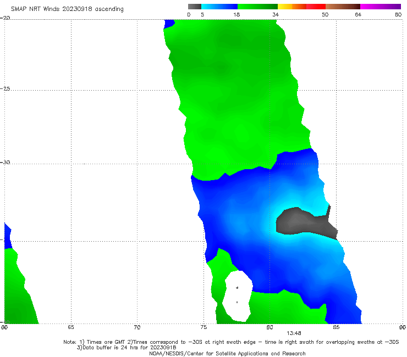Click the longitude label "85"
The height and width of the screenshot is (357, 407).
(336, 327)
